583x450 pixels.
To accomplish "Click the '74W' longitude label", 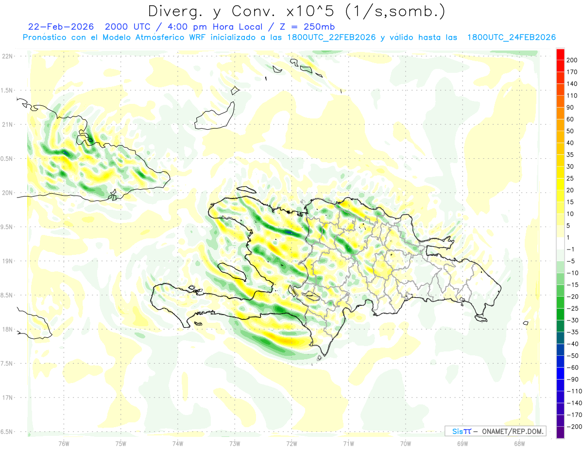I will coord(177,443).
